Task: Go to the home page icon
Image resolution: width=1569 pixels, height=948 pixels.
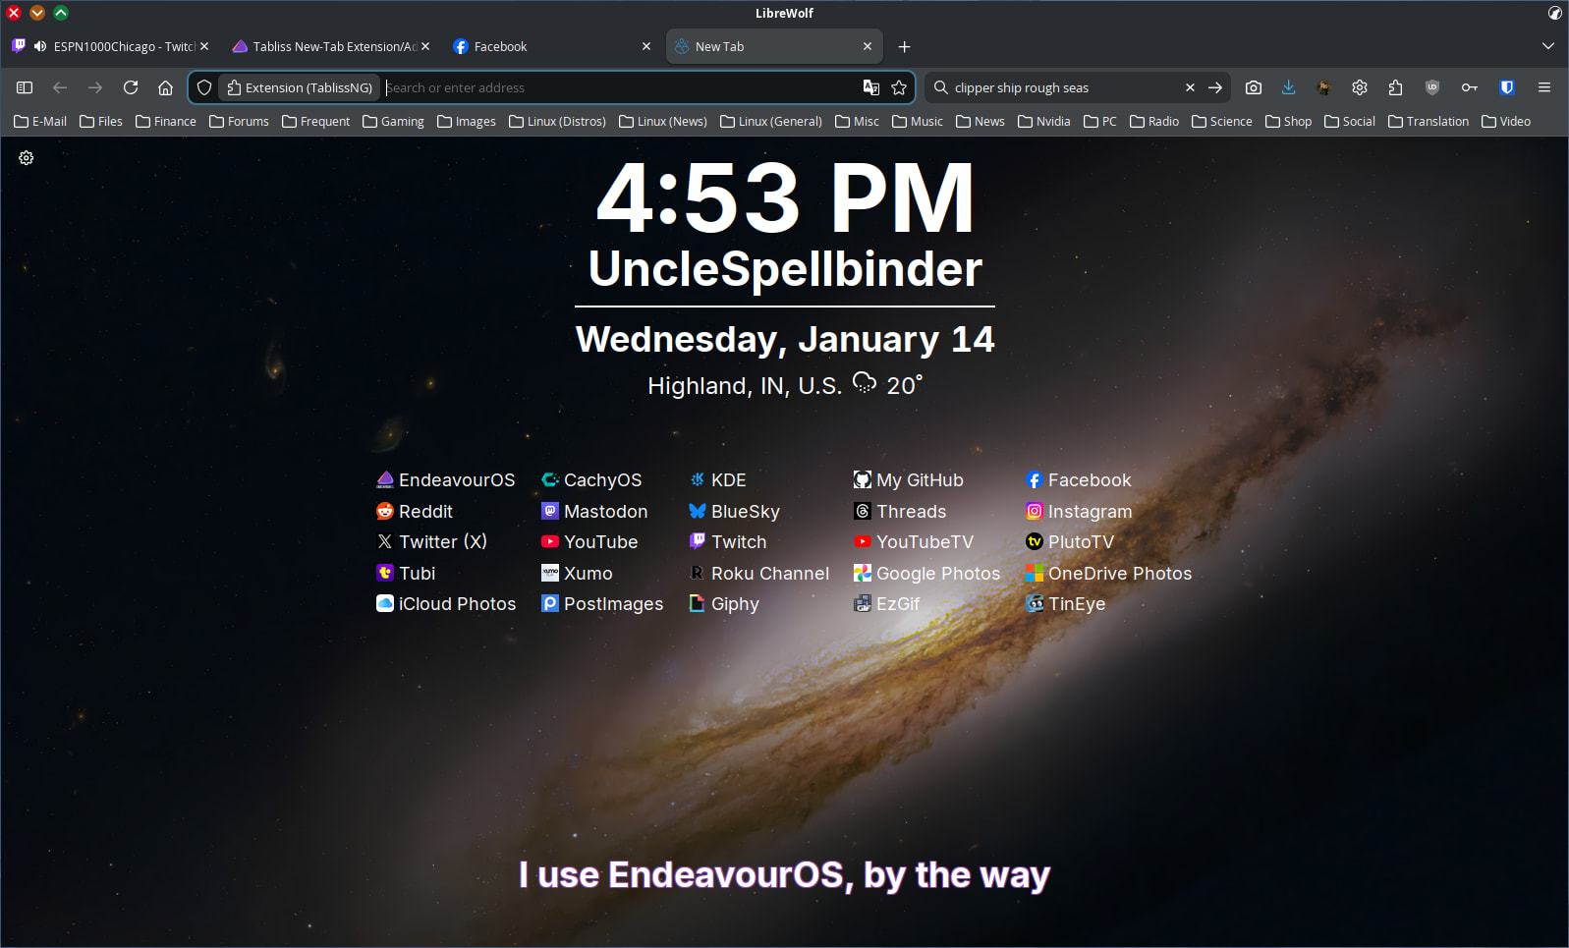Action: click(x=165, y=87)
